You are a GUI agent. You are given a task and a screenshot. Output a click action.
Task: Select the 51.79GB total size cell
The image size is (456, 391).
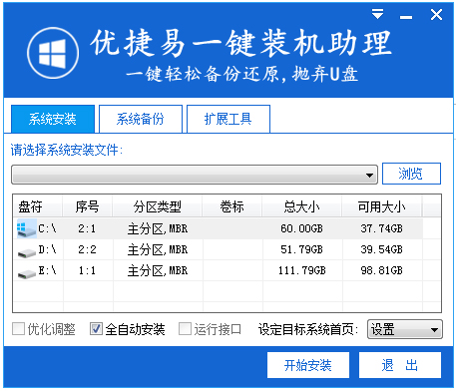coord(301,249)
